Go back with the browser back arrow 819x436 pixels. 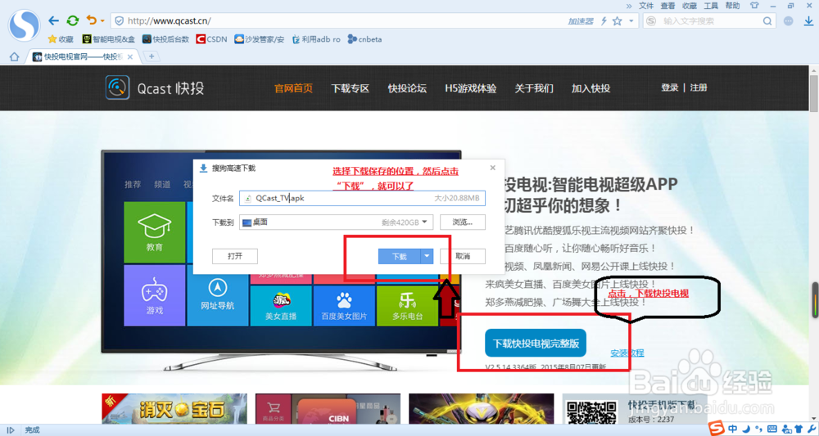(x=53, y=21)
